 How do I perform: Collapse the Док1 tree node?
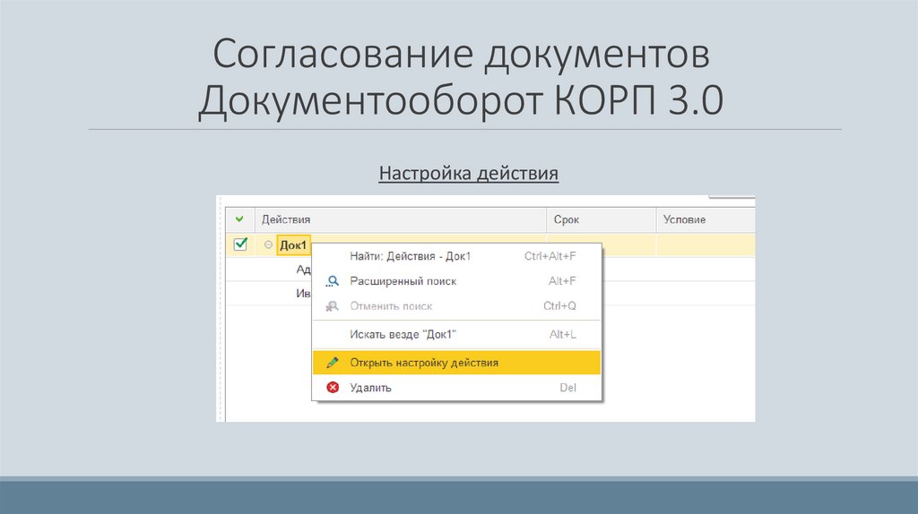coord(268,245)
